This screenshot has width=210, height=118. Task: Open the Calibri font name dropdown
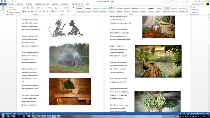(x=30, y=8)
